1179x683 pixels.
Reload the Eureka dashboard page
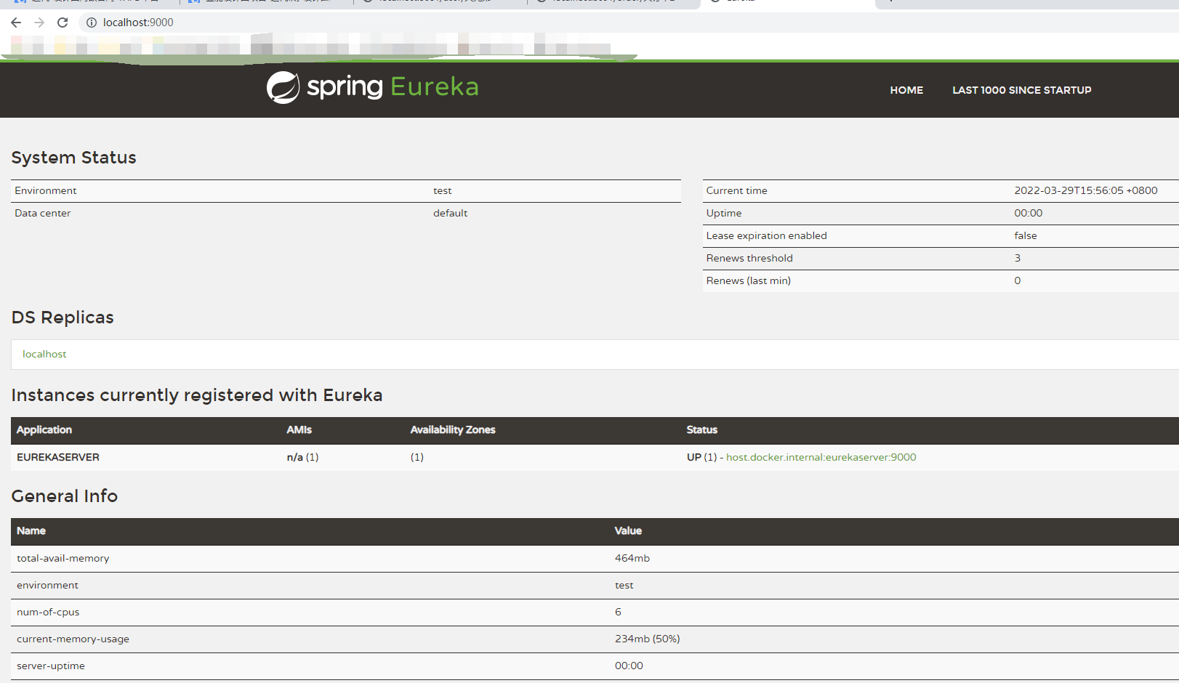click(63, 23)
